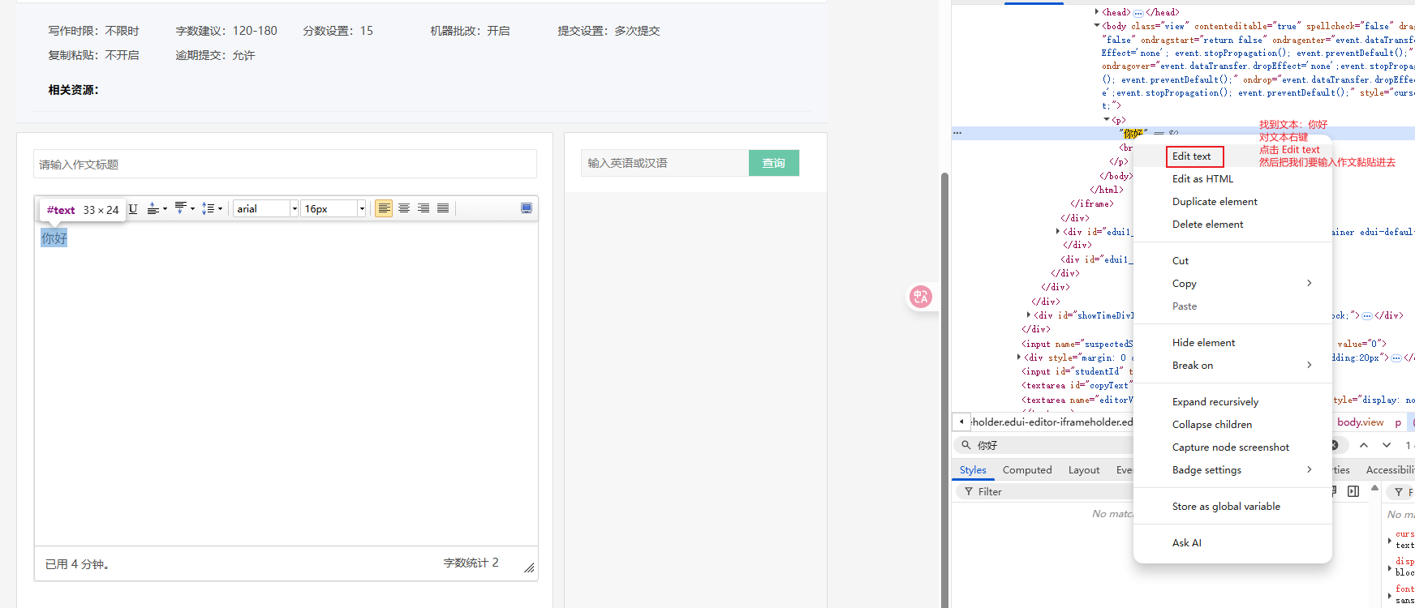Clear the DevTools search field
Screen dimensions: 1415x608
pos(1335,445)
